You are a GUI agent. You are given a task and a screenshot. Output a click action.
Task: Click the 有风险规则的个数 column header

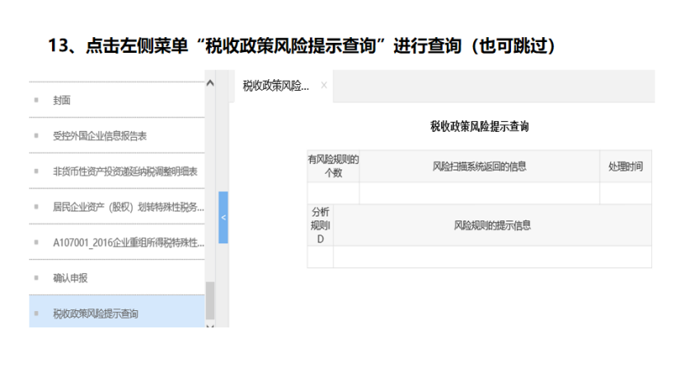[333, 166]
